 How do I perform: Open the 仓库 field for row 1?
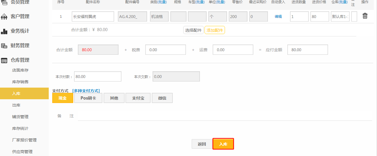coord(340,17)
